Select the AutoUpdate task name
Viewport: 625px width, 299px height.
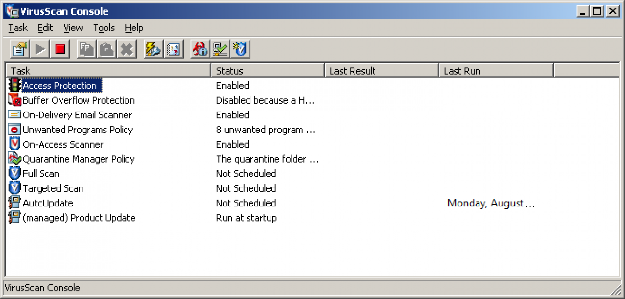click(x=48, y=203)
